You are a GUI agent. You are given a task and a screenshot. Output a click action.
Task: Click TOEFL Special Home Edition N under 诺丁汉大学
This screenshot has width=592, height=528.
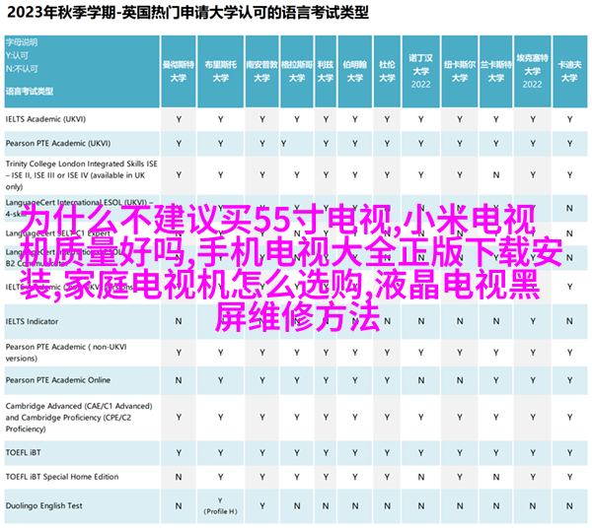pos(421,477)
